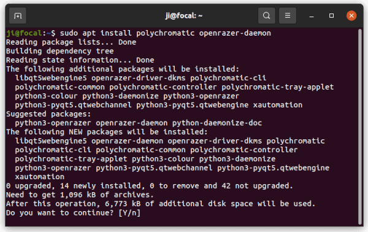Click the word xautomation on the last package line

(40, 177)
